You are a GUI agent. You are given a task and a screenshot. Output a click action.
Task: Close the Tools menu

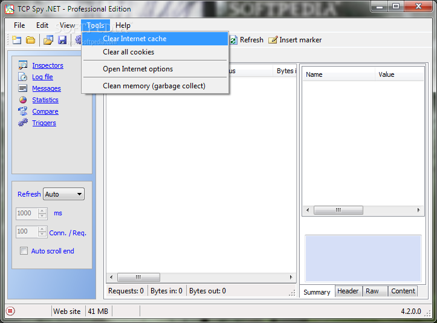[95, 25]
